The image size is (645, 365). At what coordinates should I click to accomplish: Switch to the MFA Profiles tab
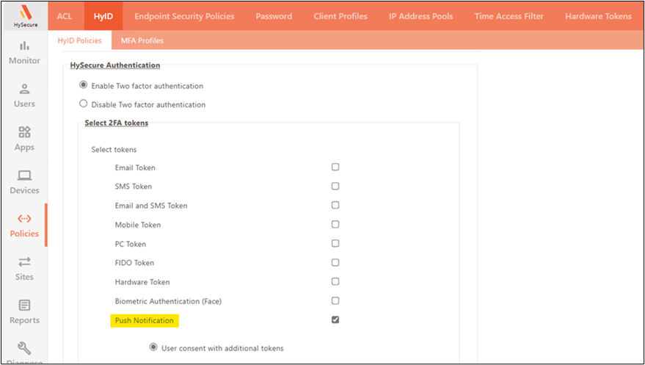(142, 40)
